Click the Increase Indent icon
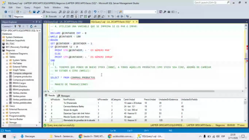 pyautogui.click(x=122, y=16)
